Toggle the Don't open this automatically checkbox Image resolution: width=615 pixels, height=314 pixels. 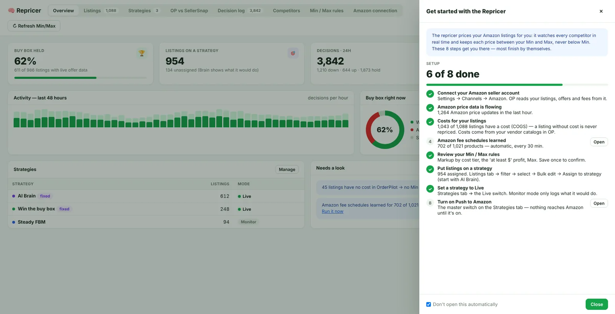[429, 304]
